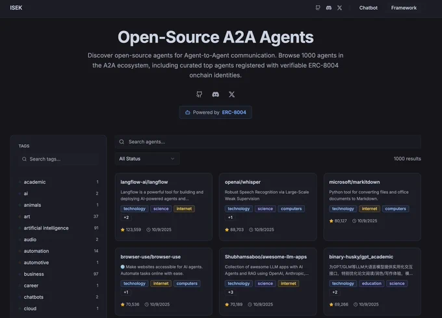Click clock icon on microsoft/markitdown card
The height and width of the screenshot is (318, 442).
[354, 221]
